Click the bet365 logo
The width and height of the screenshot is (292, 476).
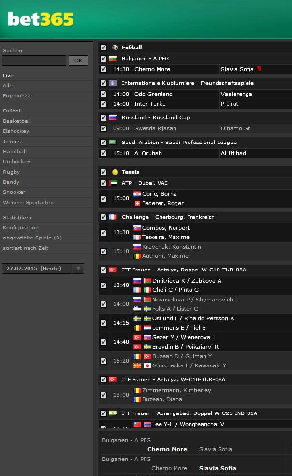click(41, 19)
